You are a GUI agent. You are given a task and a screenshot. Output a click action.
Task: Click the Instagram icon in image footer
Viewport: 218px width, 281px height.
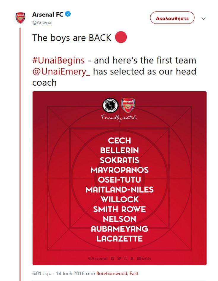pyautogui.click(x=125, y=258)
